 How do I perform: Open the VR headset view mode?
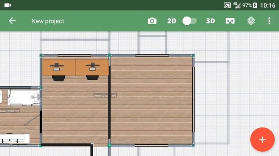coord(230,21)
